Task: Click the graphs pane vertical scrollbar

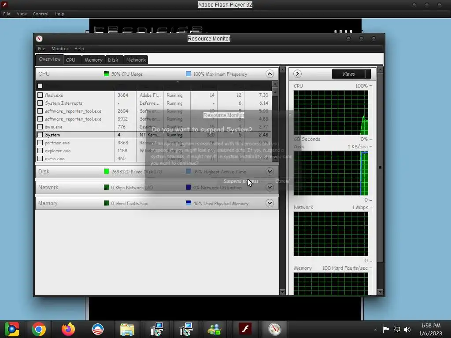Action: coord(380,181)
